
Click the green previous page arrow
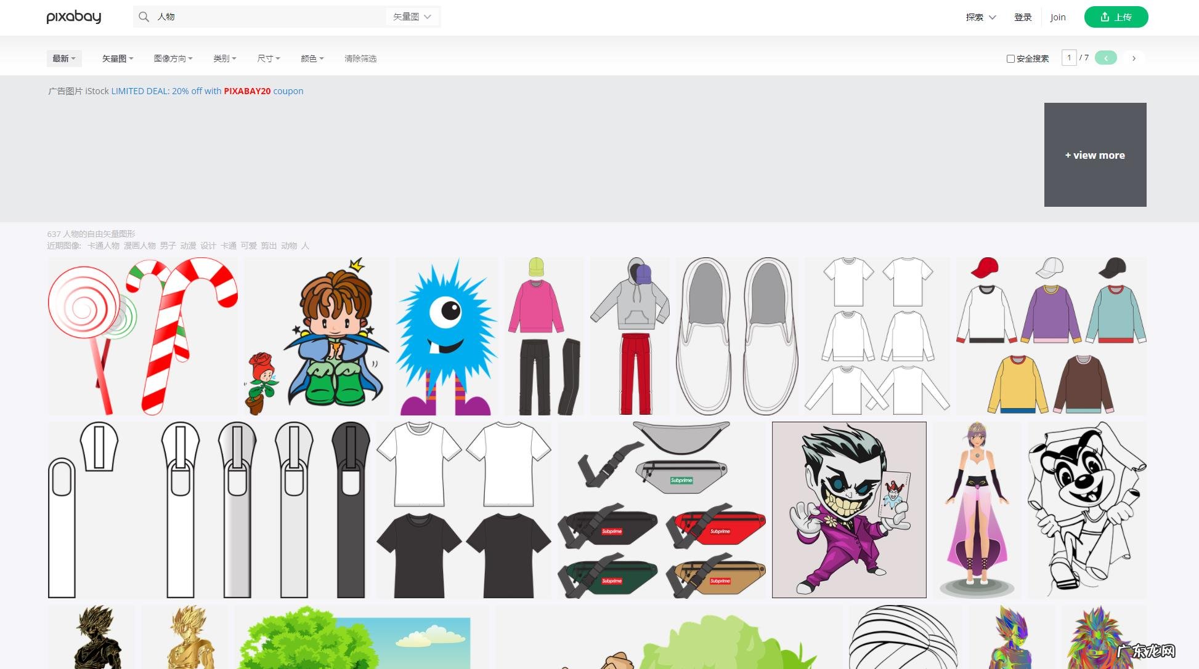(x=1106, y=58)
